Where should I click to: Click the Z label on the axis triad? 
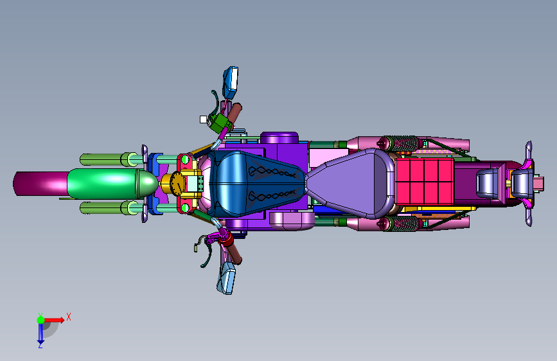pos(40,345)
